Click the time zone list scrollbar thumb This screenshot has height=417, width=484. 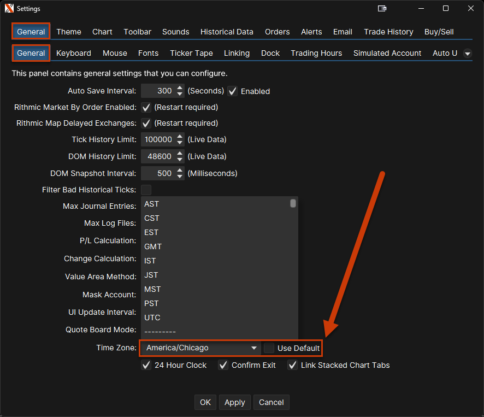pos(293,203)
